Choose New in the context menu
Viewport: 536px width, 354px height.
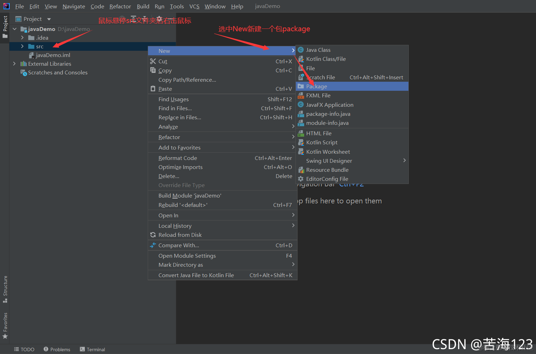click(x=222, y=51)
